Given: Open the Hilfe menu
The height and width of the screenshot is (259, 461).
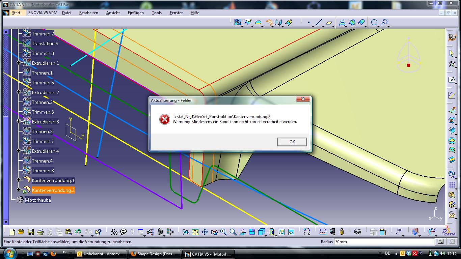Looking at the screenshot, I should tap(195, 13).
